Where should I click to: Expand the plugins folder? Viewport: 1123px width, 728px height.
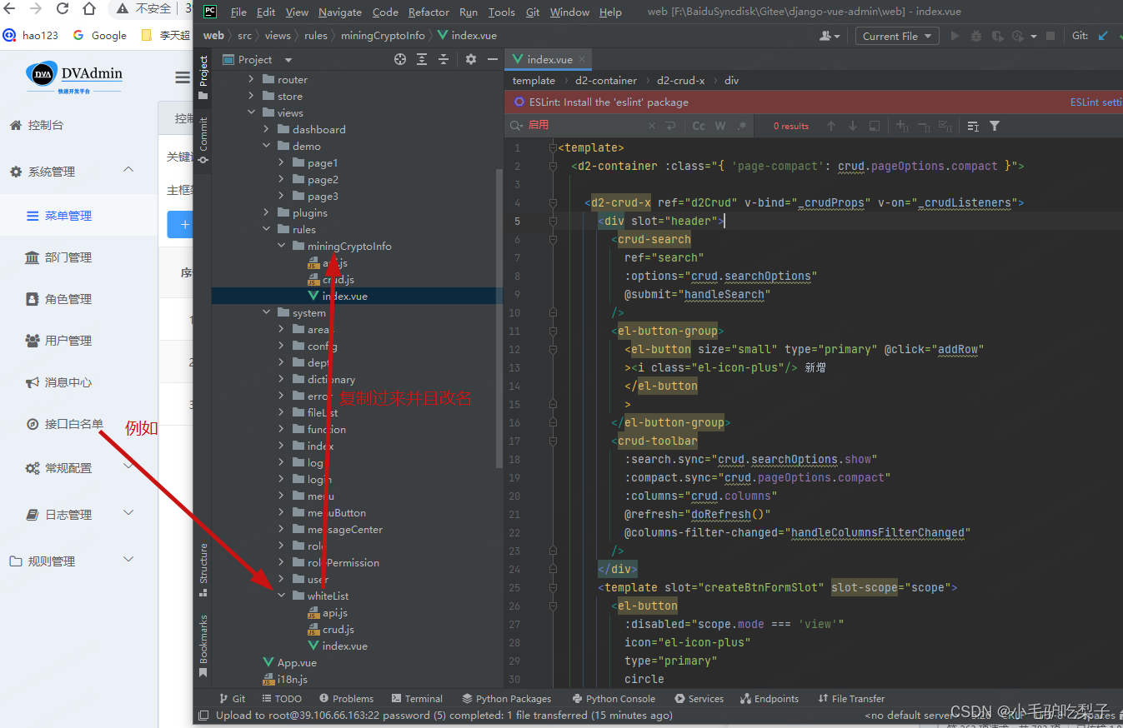coord(266,212)
